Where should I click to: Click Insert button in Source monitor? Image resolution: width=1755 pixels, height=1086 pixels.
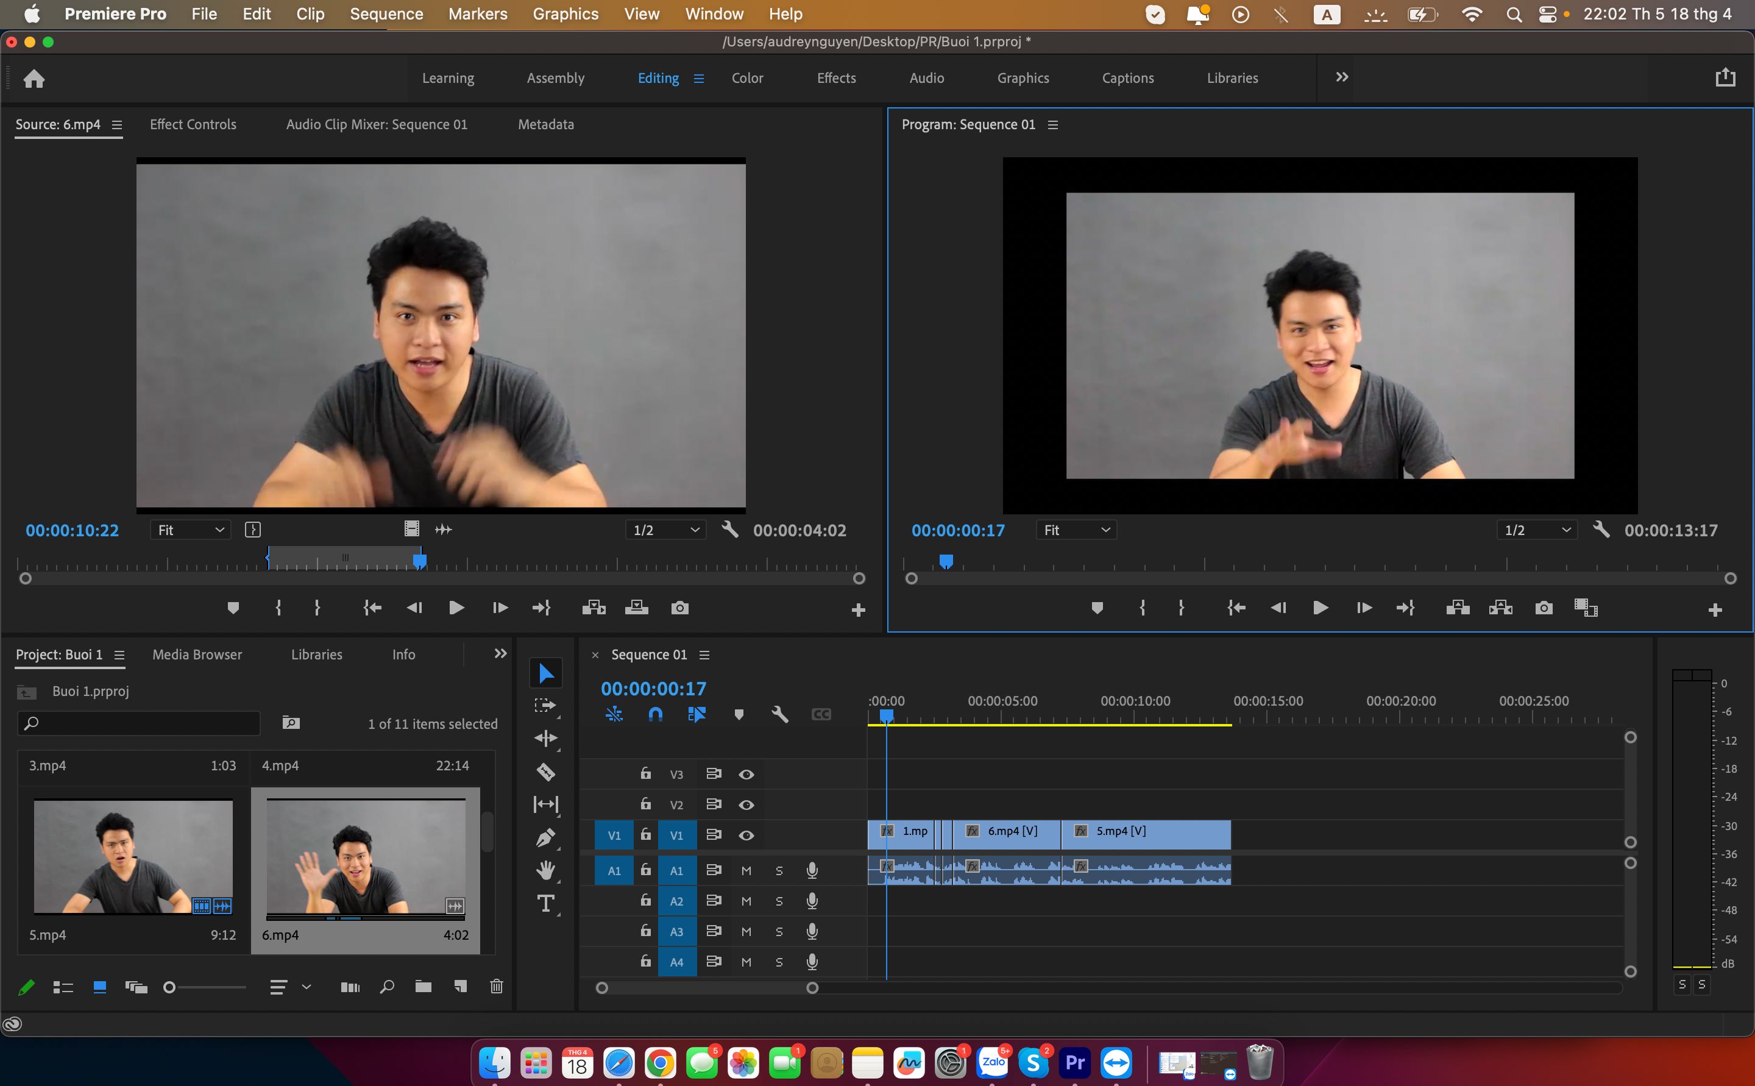click(x=594, y=608)
